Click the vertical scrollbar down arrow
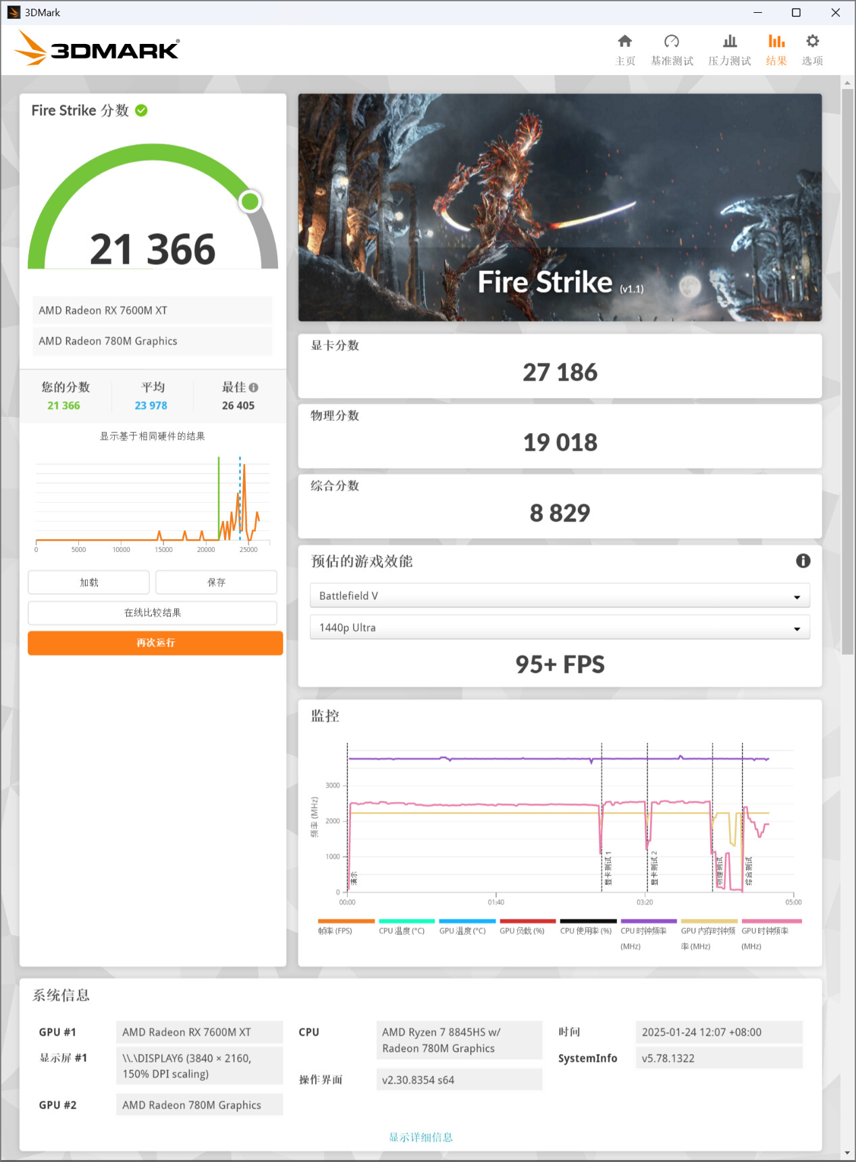856x1162 pixels. [847, 1153]
